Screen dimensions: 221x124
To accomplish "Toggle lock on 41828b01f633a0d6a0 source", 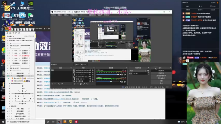I will click(93, 77).
